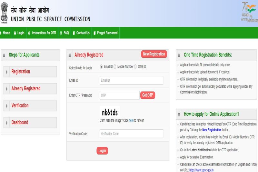Click the hamburger icon beside Steps for Applicants
The height and width of the screenshot is (172, 258).
(4, 55)
